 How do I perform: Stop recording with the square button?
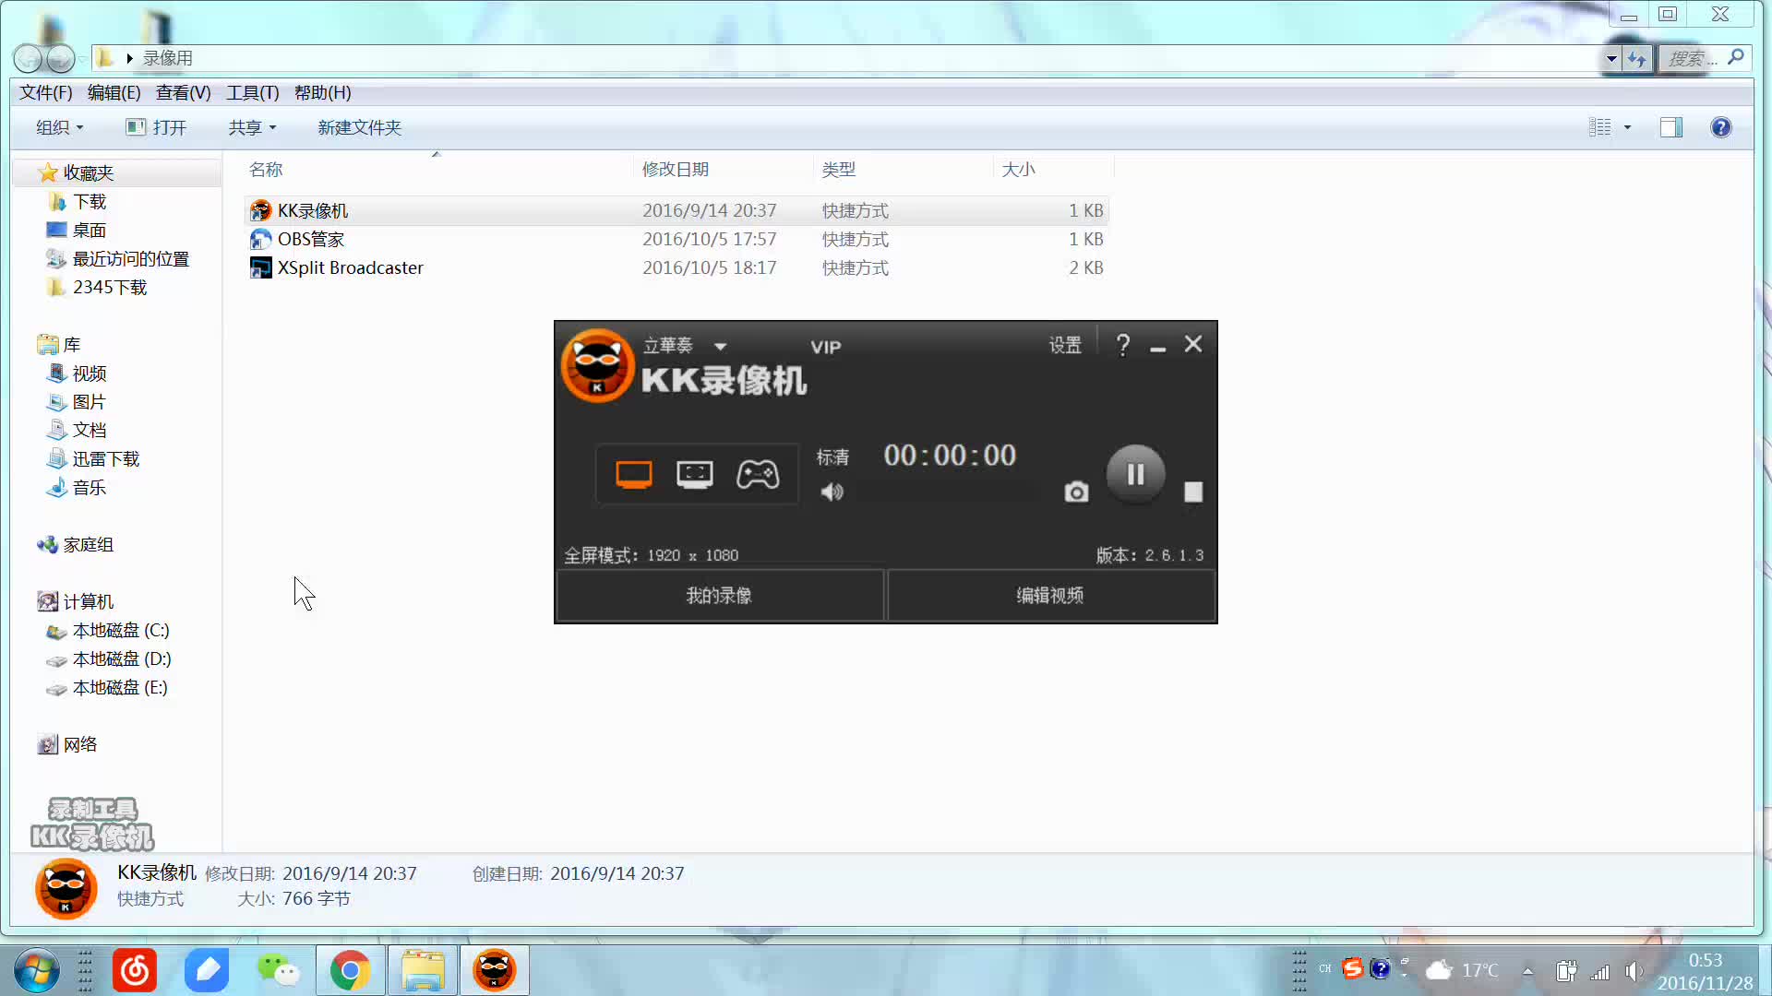coord(1193,492)
